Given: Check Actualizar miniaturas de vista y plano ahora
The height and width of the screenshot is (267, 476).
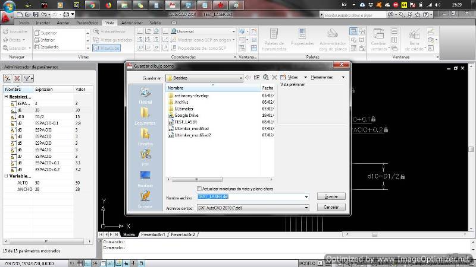Looking at the screenshot, I should (x=199, y=189).
